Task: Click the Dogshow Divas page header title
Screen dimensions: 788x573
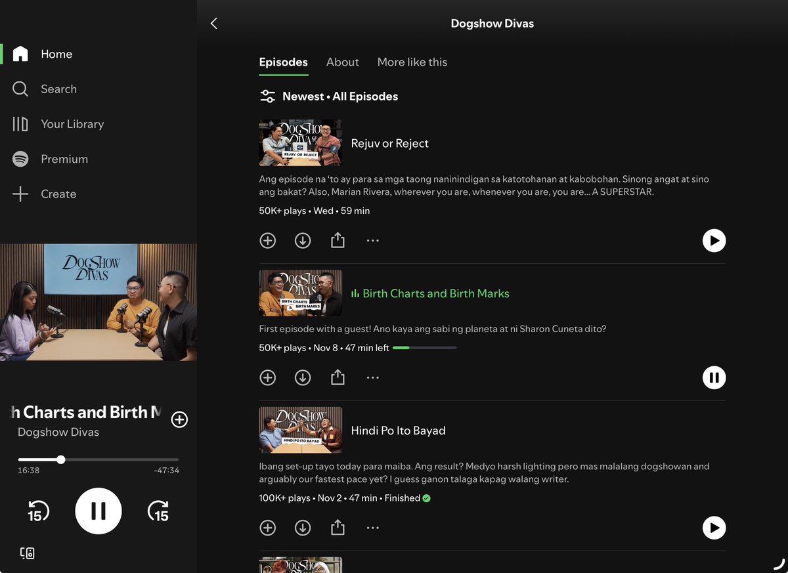Action: [492, 24]
